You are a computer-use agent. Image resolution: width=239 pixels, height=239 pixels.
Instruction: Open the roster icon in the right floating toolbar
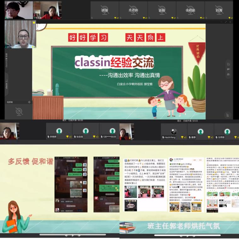228,74
